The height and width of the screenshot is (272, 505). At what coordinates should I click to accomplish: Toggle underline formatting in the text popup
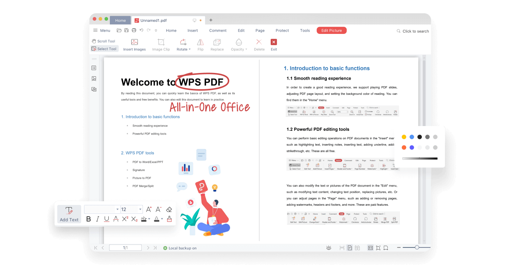pos(107,219)
